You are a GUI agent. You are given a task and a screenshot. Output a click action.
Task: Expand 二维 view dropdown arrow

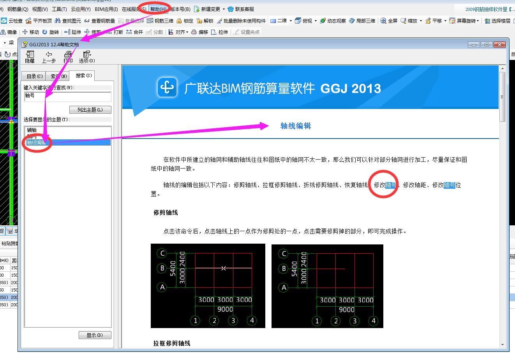click(x=291, y=21)
